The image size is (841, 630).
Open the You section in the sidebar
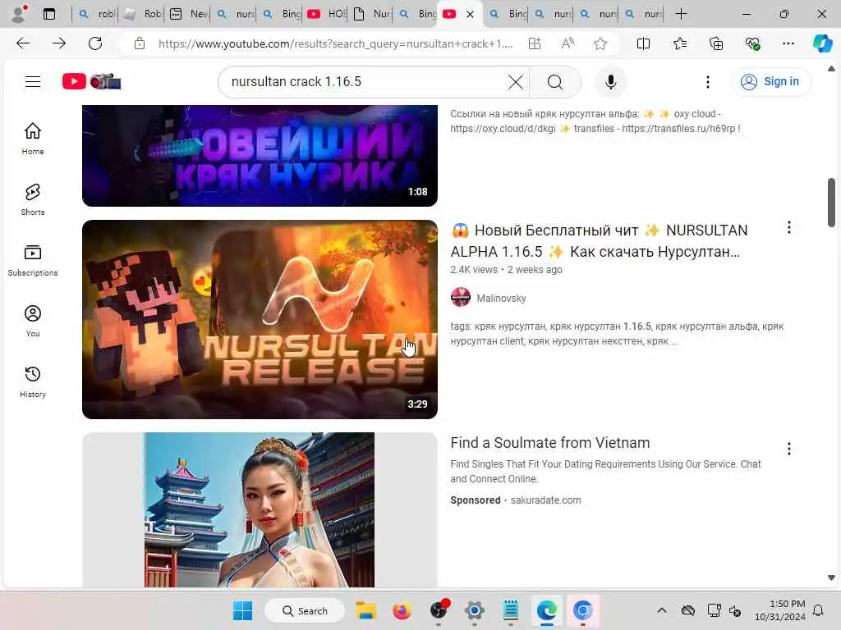coord(33,321)
